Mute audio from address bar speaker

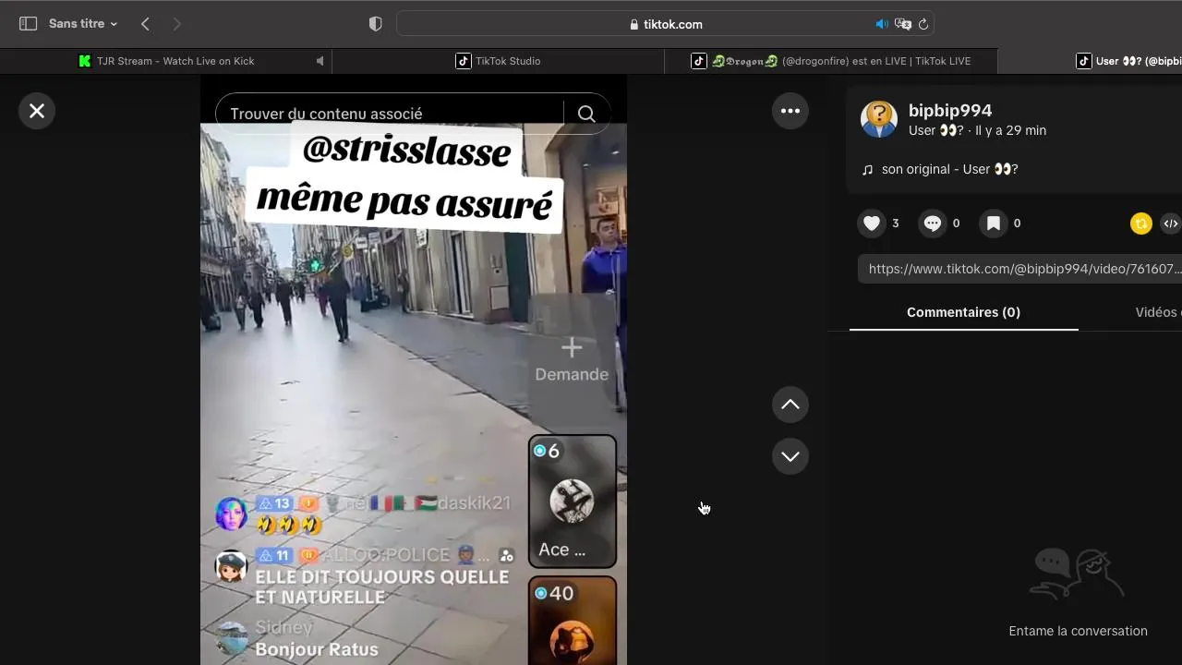click(x=882, y=24)
